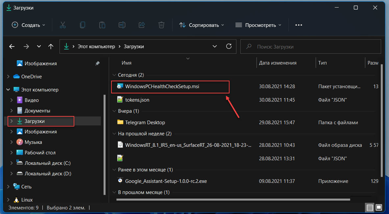Expand the Linux tree node

click(8, 200)
